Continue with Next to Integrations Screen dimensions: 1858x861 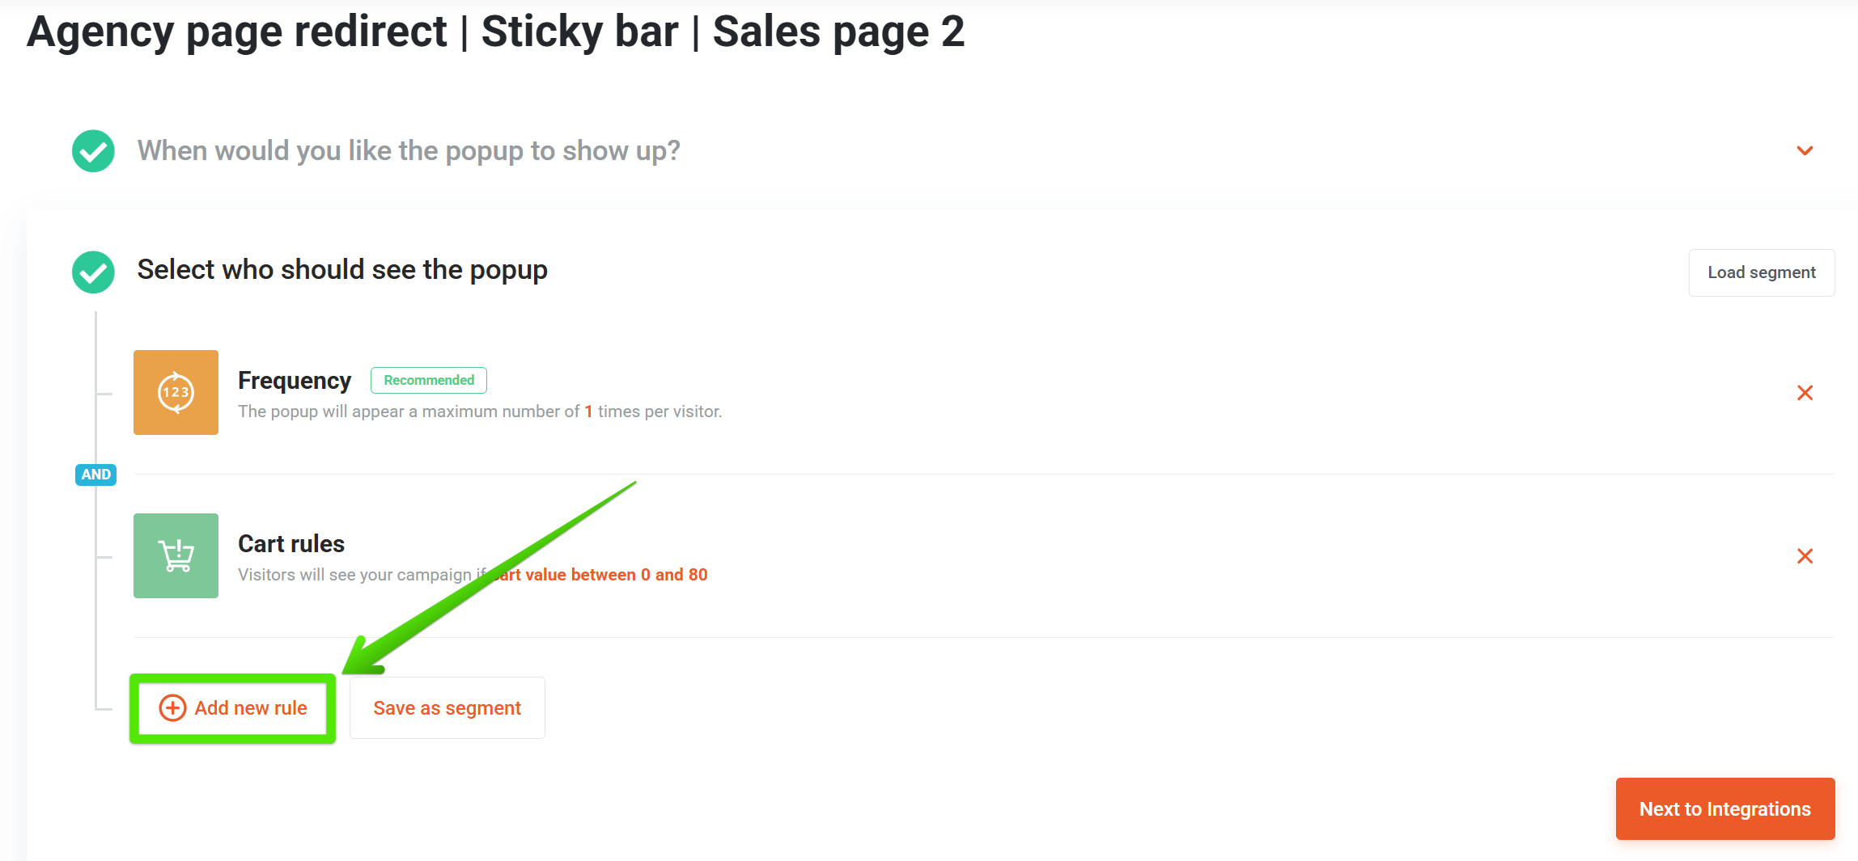point(1725,809)
